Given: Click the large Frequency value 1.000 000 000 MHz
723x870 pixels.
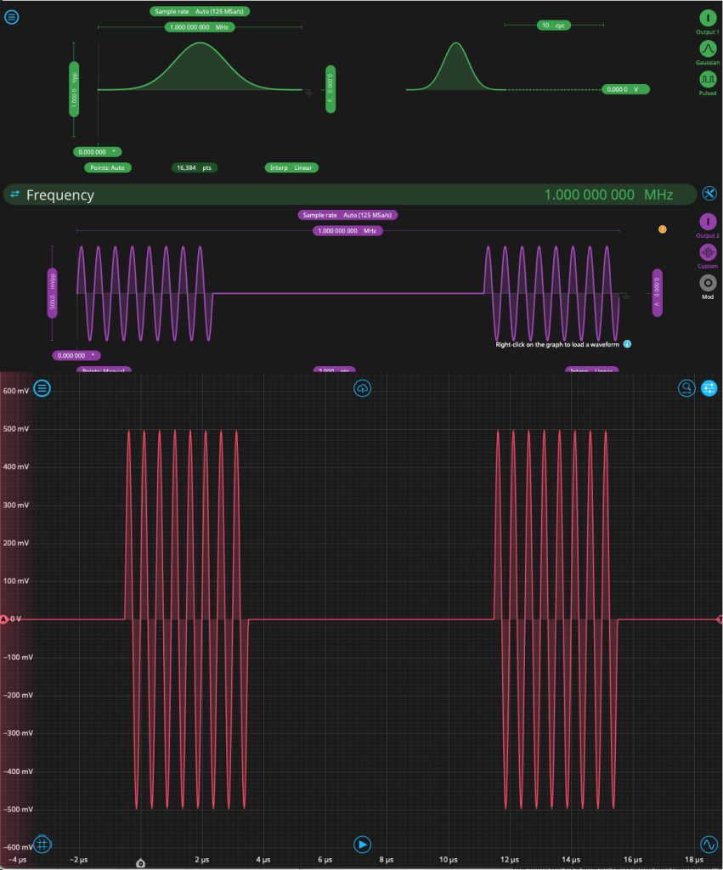Looking at the screenshot, I should [608, 195].
